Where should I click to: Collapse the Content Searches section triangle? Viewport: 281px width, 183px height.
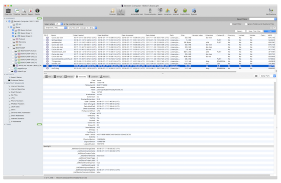[x=5, y=83]
